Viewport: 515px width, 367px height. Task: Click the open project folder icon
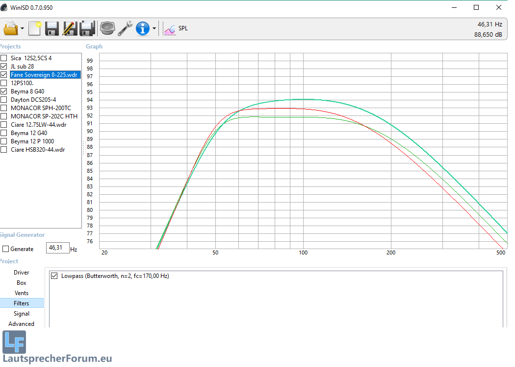coord(10,28)
